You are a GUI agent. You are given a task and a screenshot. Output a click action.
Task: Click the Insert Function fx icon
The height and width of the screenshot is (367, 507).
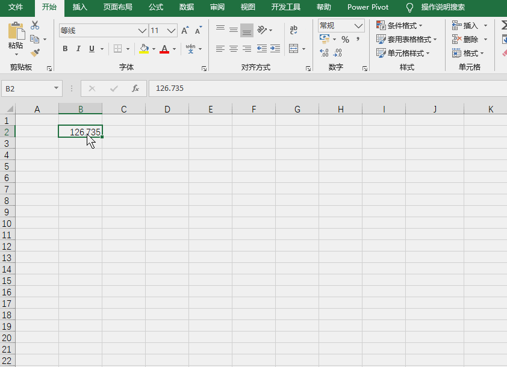click(135, 88)
